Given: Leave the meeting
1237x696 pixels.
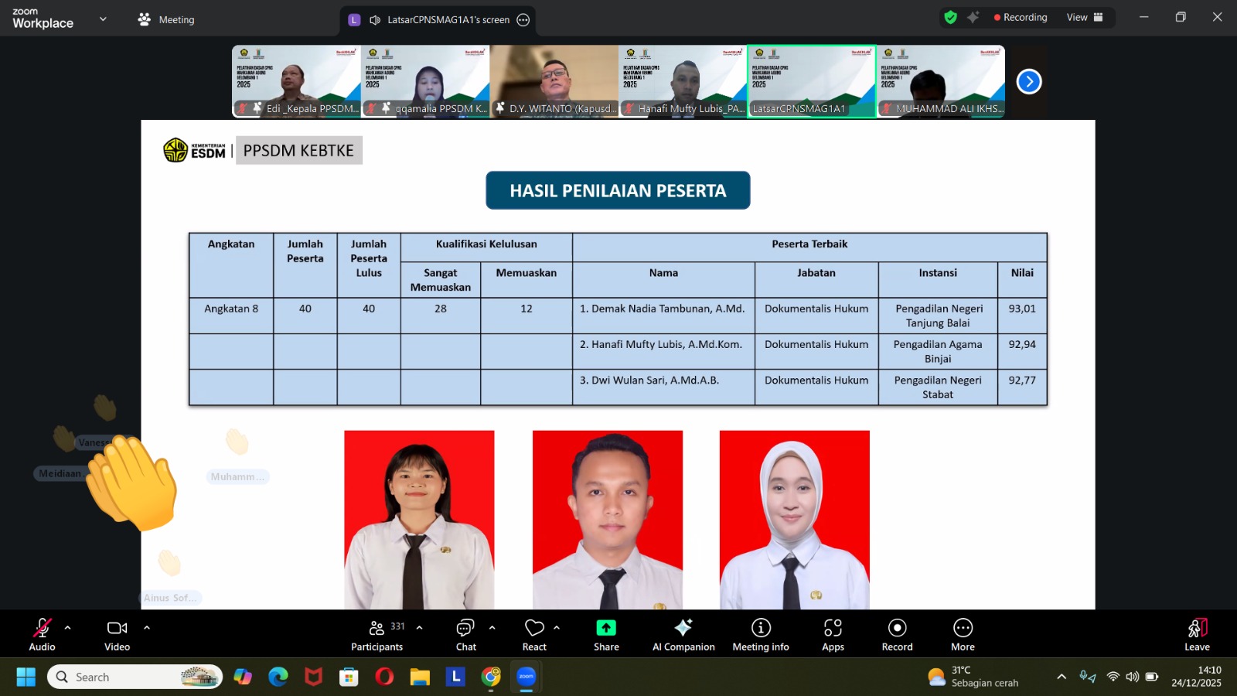Looking at the screenshot, I should (1197, 634).
